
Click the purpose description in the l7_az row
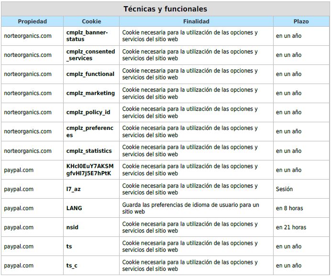click(190, 189)
